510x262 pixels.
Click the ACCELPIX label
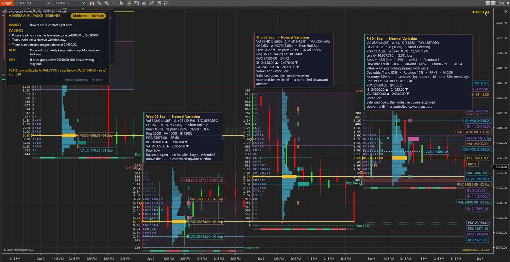(x=481, y=12)
